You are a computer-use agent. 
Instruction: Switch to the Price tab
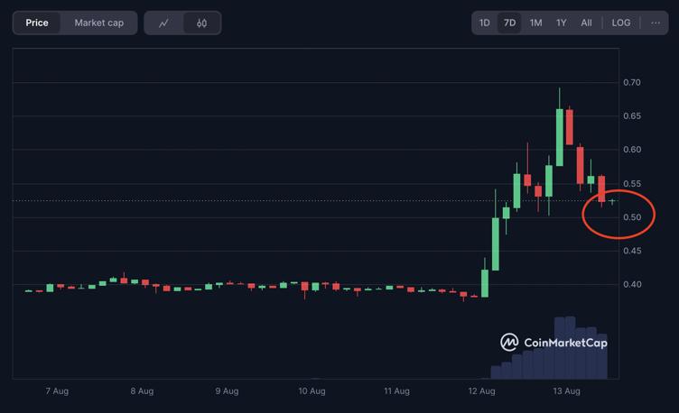pos(37,23)
